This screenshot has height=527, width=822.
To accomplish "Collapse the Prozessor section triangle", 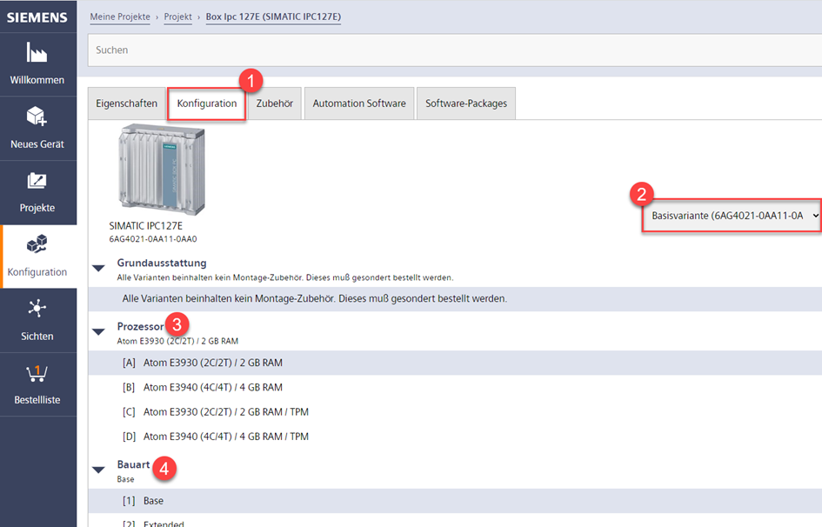I will 99,331.
